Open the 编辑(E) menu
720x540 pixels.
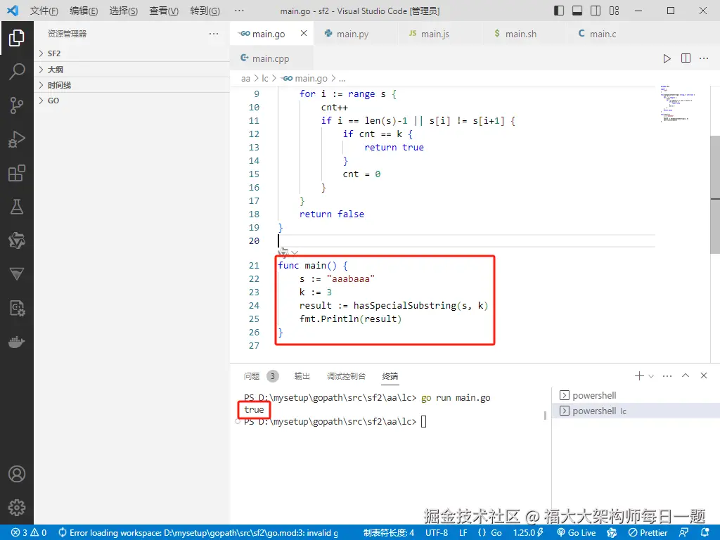84,11
